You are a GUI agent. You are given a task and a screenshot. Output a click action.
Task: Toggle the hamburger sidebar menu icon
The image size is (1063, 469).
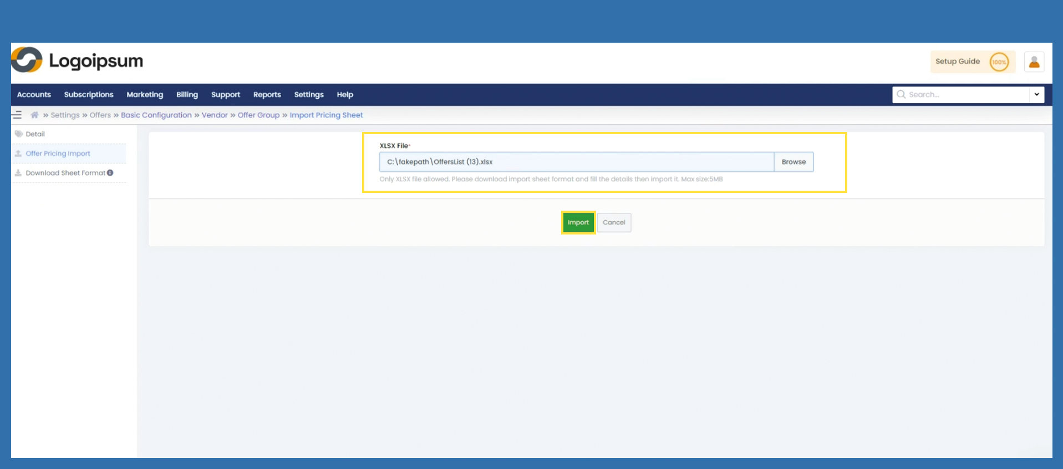[17, 115]
